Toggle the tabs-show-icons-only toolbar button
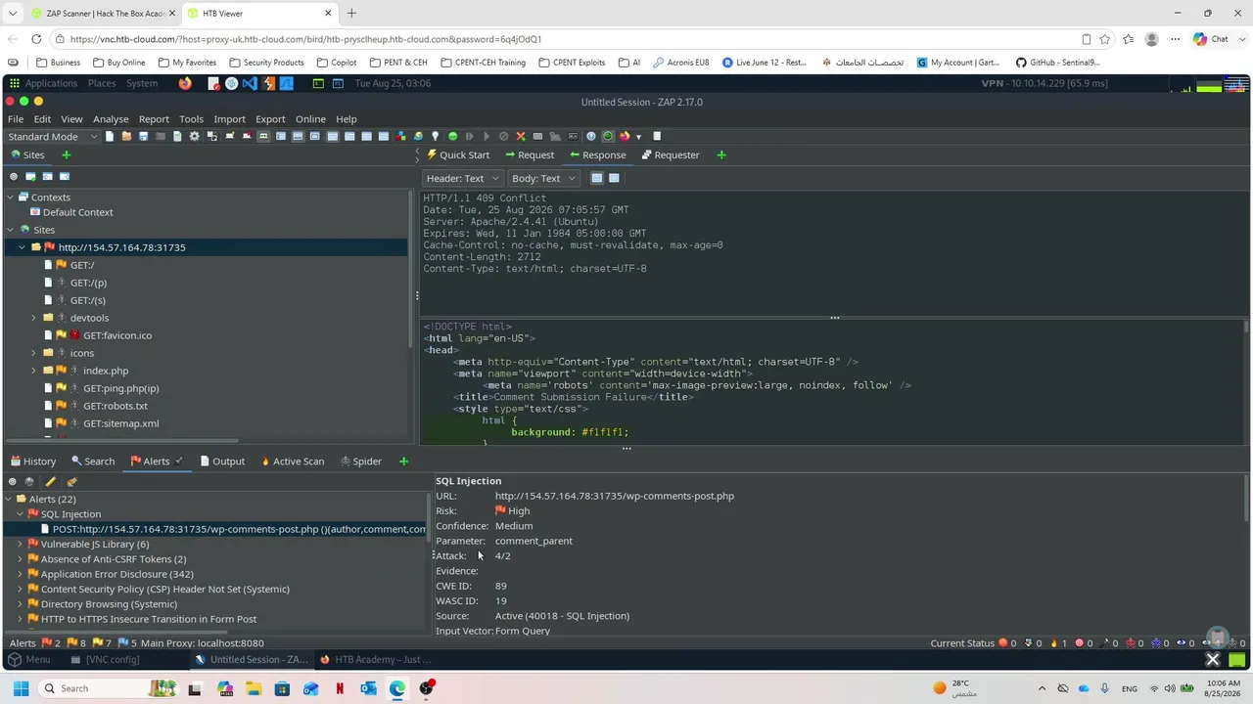Viewport: 1253px width, 704px height. click(263, 136)
